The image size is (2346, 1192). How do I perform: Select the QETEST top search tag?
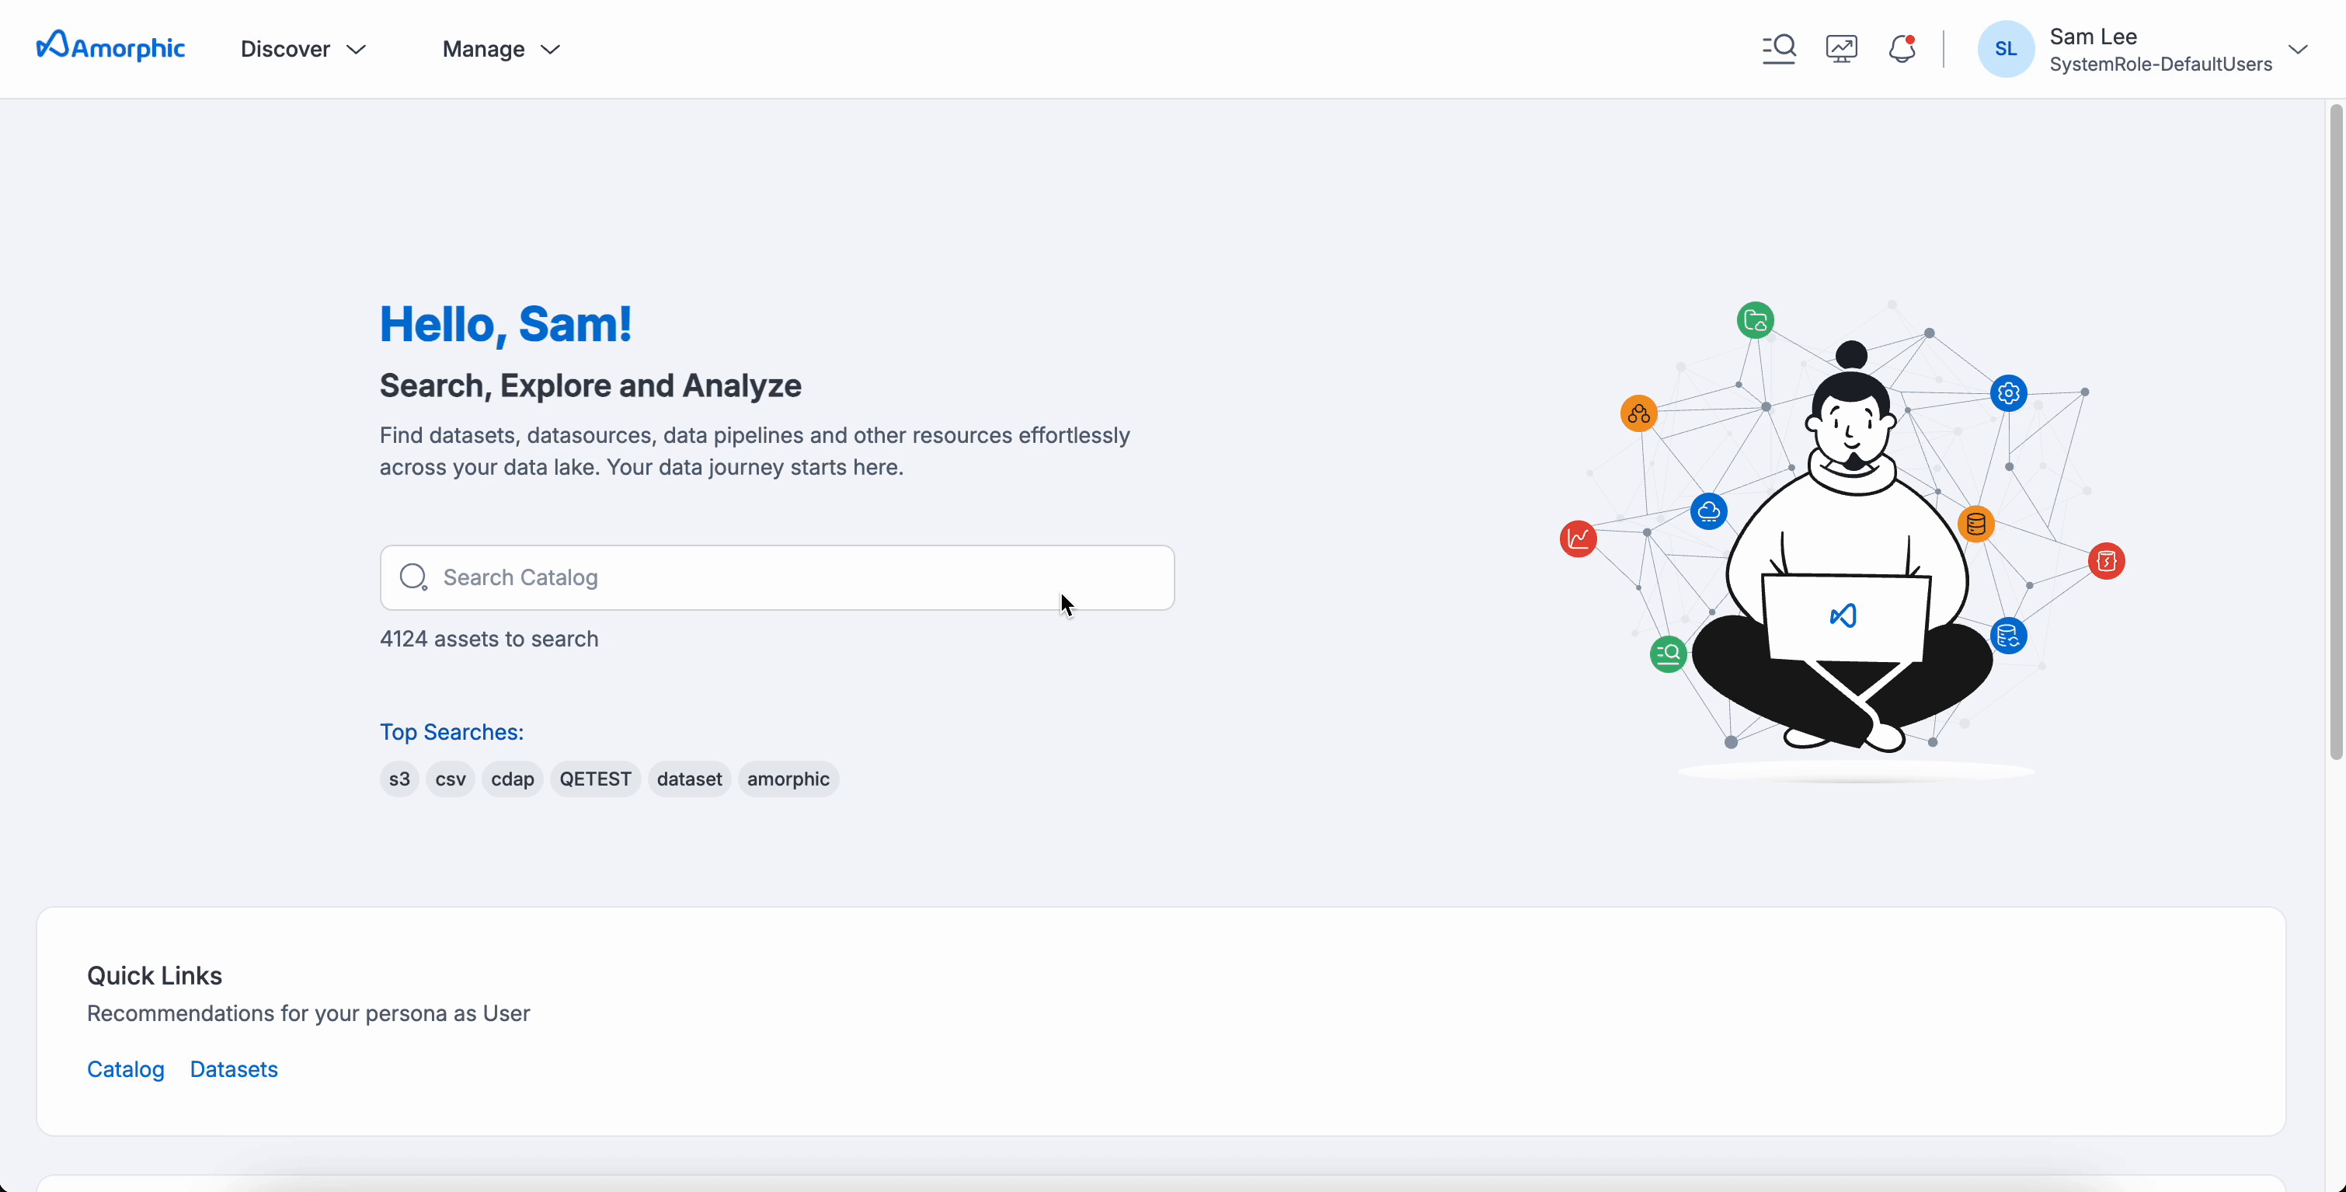pyautogui.click(x=595, y=779)
